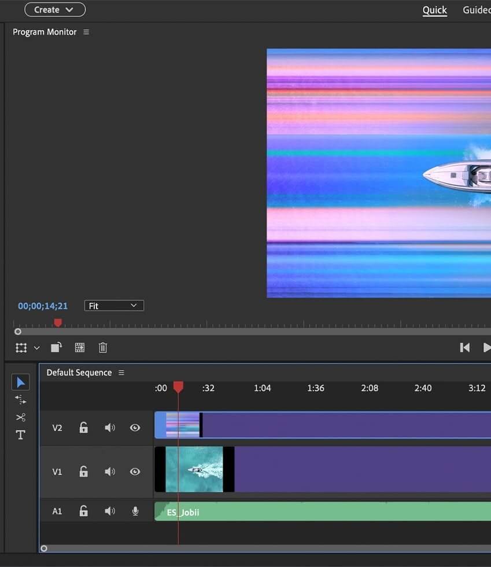Toggle V1 track visibility eye
This screenshot has height=567, width=491.
[135, 472]
